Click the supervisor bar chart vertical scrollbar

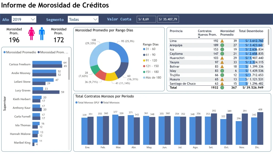click(69, 68)
